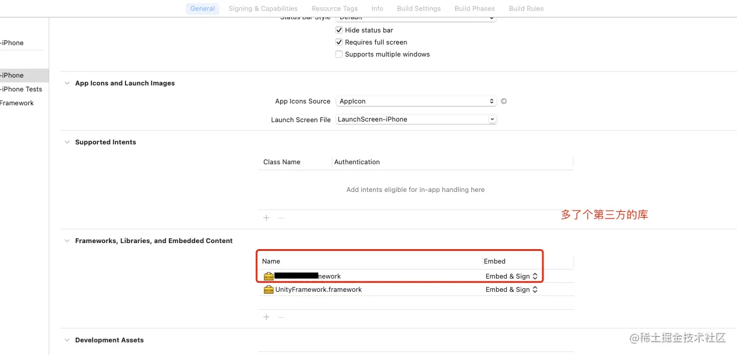The width and height of the screenshot is (737, 355).
Task: Select the UnityFramework.framework row
Action: point(416,289)
